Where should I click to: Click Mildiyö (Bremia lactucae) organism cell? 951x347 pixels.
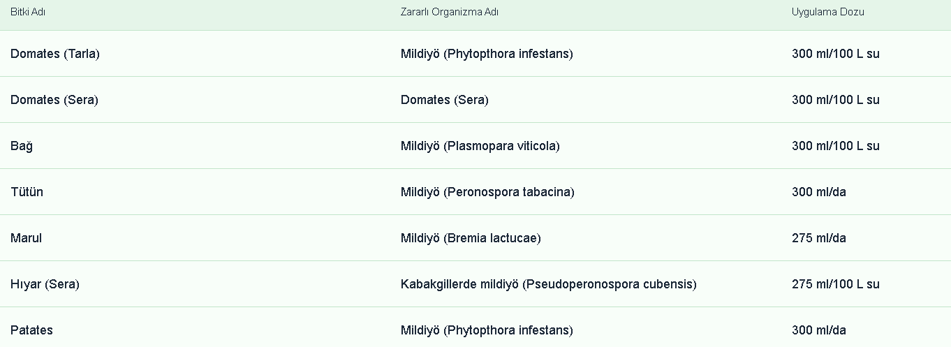pyautogui.click(x=471, y=238)
